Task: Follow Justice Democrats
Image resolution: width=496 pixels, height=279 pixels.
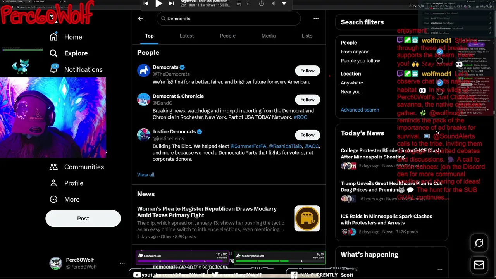Action: coord(307,135)
